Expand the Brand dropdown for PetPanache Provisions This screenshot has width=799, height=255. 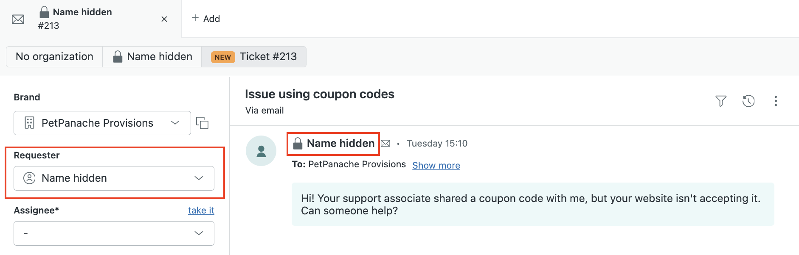pyautogui.click(x=102, y=123)
